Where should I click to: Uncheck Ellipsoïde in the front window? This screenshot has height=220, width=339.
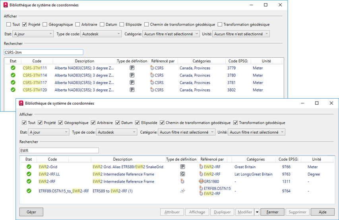tap(137, 123)
